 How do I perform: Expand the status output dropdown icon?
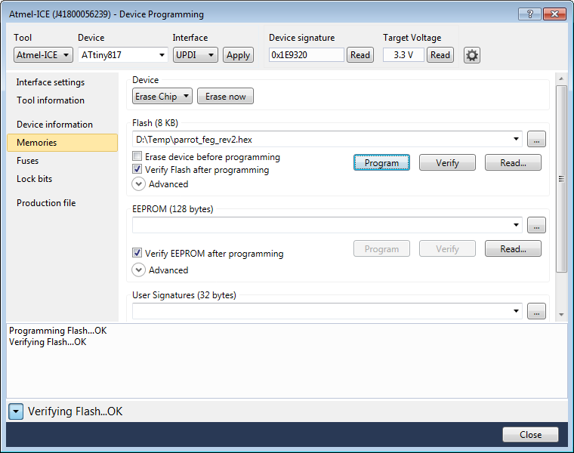(16, 411)
